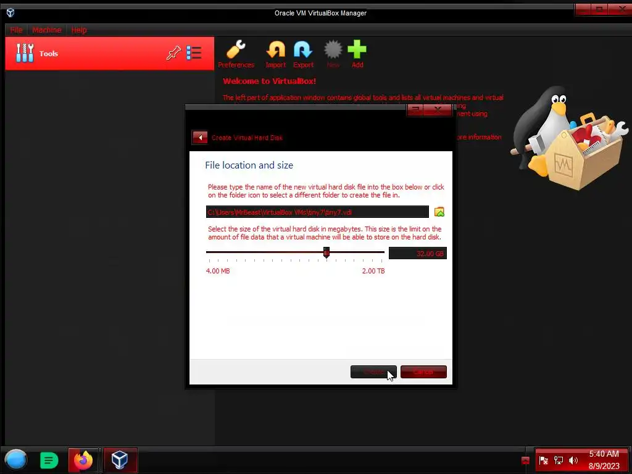
Task: Click the 32.00 GB size field
Action: pos(418,253)
